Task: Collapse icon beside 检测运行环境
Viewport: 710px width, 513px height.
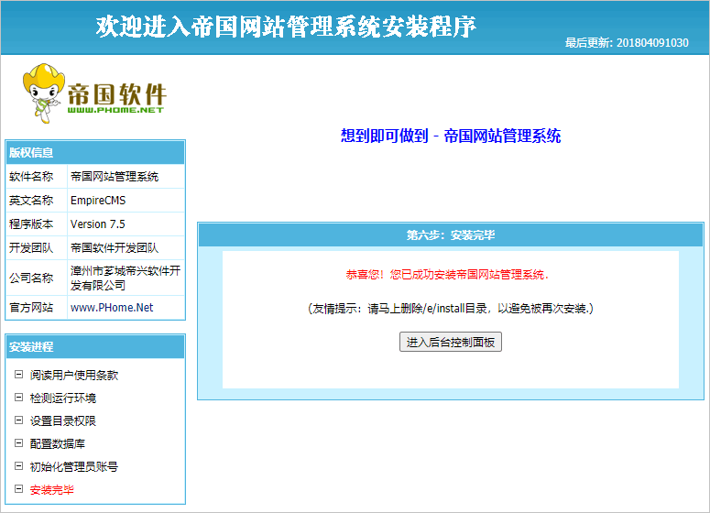Action: [18, 398]
